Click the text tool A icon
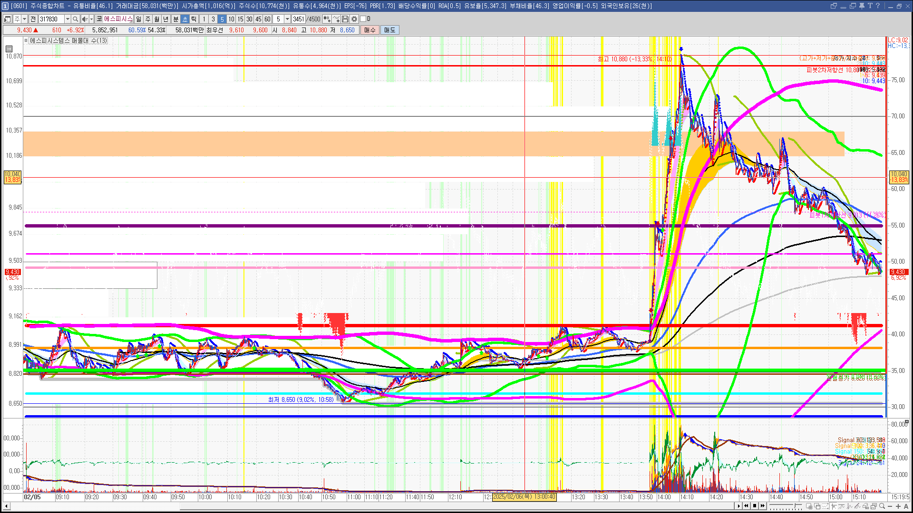Viewport: 913px width, 513px height. click(906, 506)
